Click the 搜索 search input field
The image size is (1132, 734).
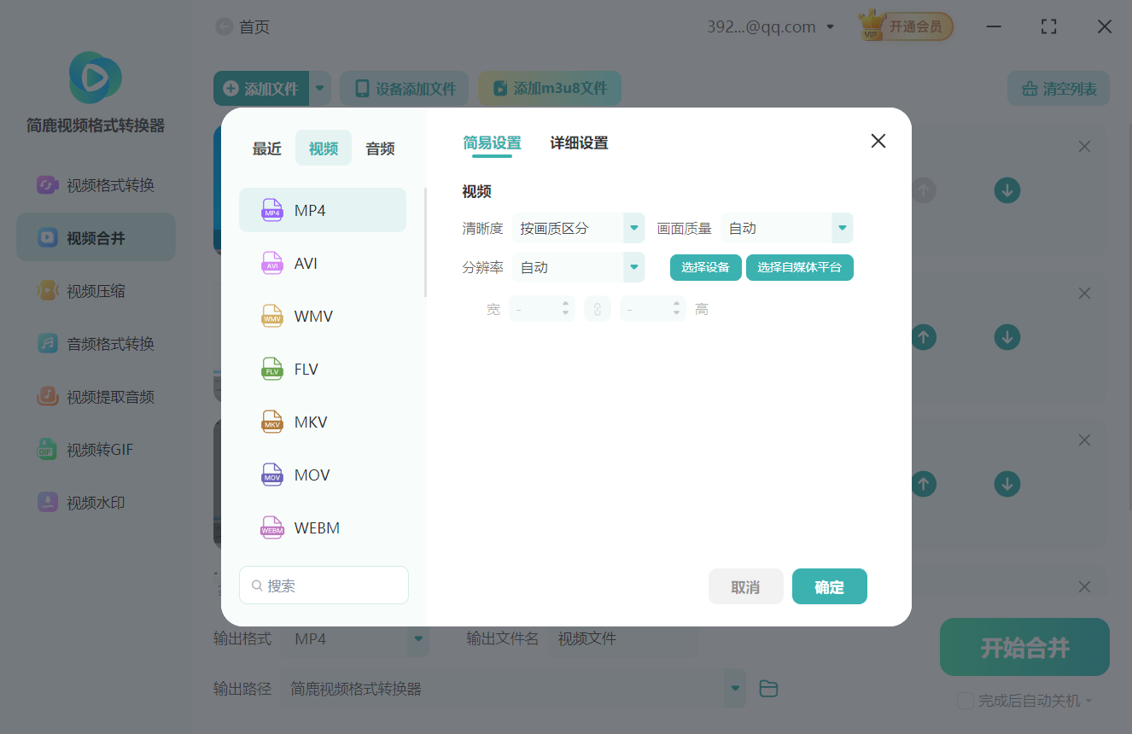[324, 585]
